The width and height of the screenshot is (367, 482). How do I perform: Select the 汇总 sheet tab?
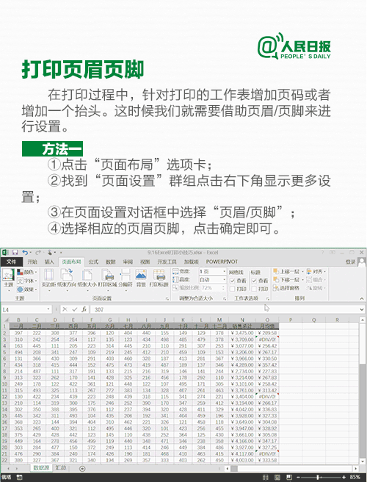point(61,468)
